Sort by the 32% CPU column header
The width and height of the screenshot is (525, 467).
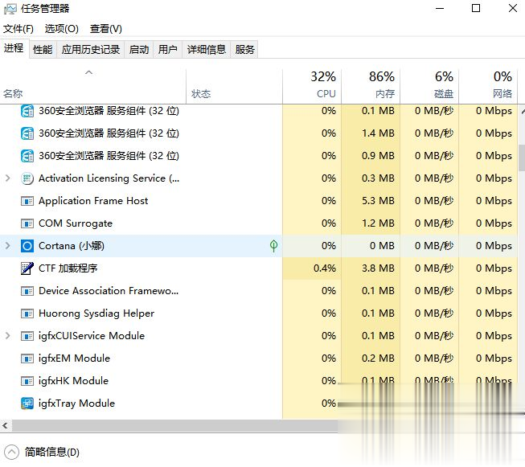[x=312, y=87]
